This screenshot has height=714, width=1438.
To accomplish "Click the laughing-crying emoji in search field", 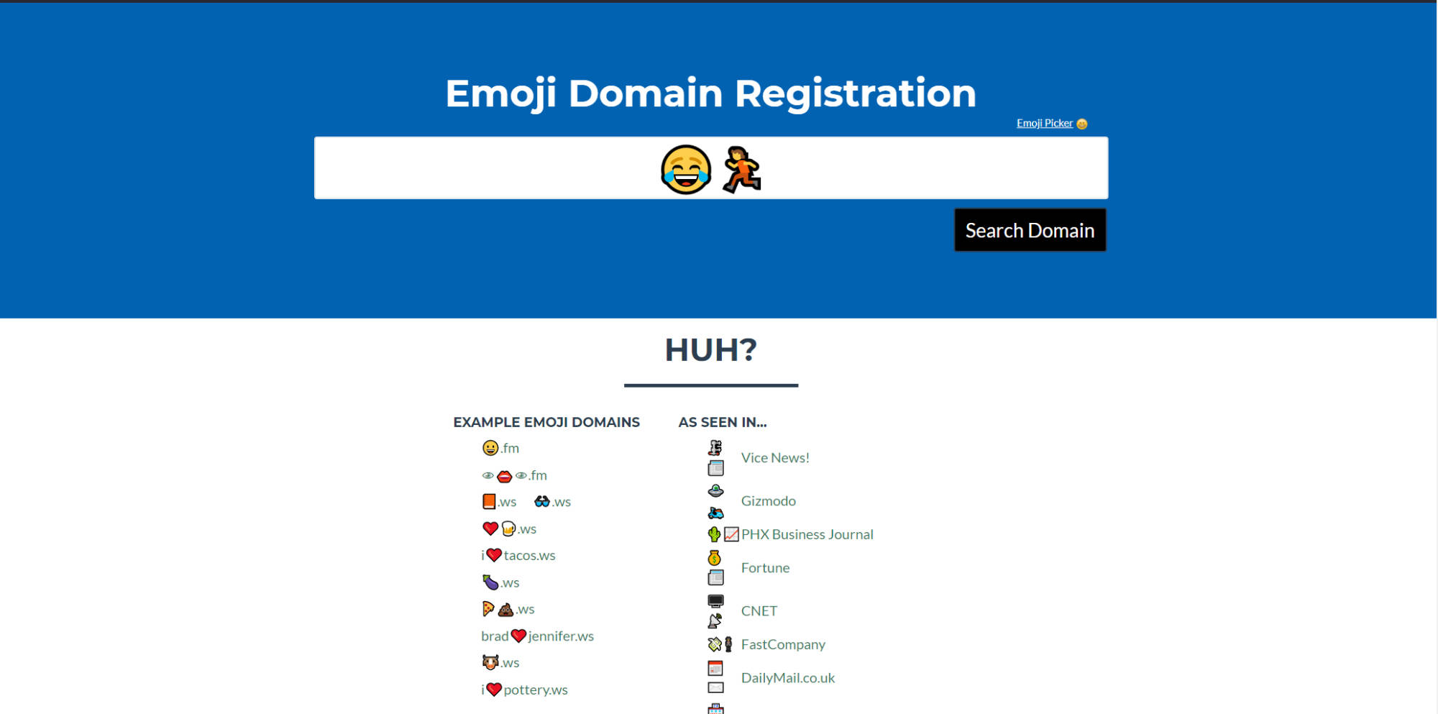I will pyautogui.click(x=686, y=170).
